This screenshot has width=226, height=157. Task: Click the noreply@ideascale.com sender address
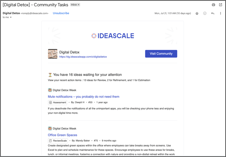coord(34,13)
